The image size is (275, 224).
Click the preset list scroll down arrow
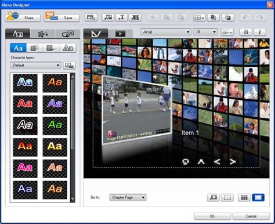tap(73, 199)
